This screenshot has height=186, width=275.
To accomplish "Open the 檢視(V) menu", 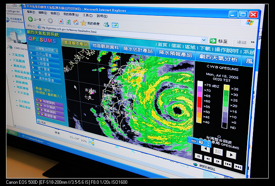I will click(55, 13).
